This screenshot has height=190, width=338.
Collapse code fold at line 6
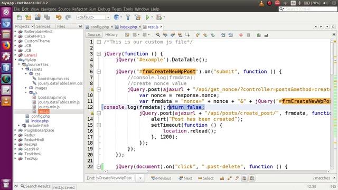tap(99, 72)
